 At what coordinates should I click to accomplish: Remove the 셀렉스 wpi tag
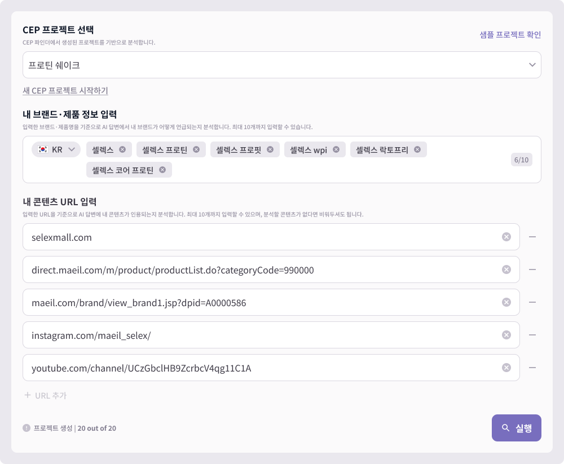pos(336,149)
